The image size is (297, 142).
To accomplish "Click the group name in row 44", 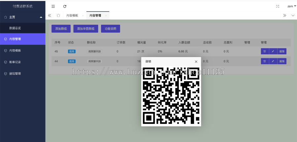I will coord(94,61).
